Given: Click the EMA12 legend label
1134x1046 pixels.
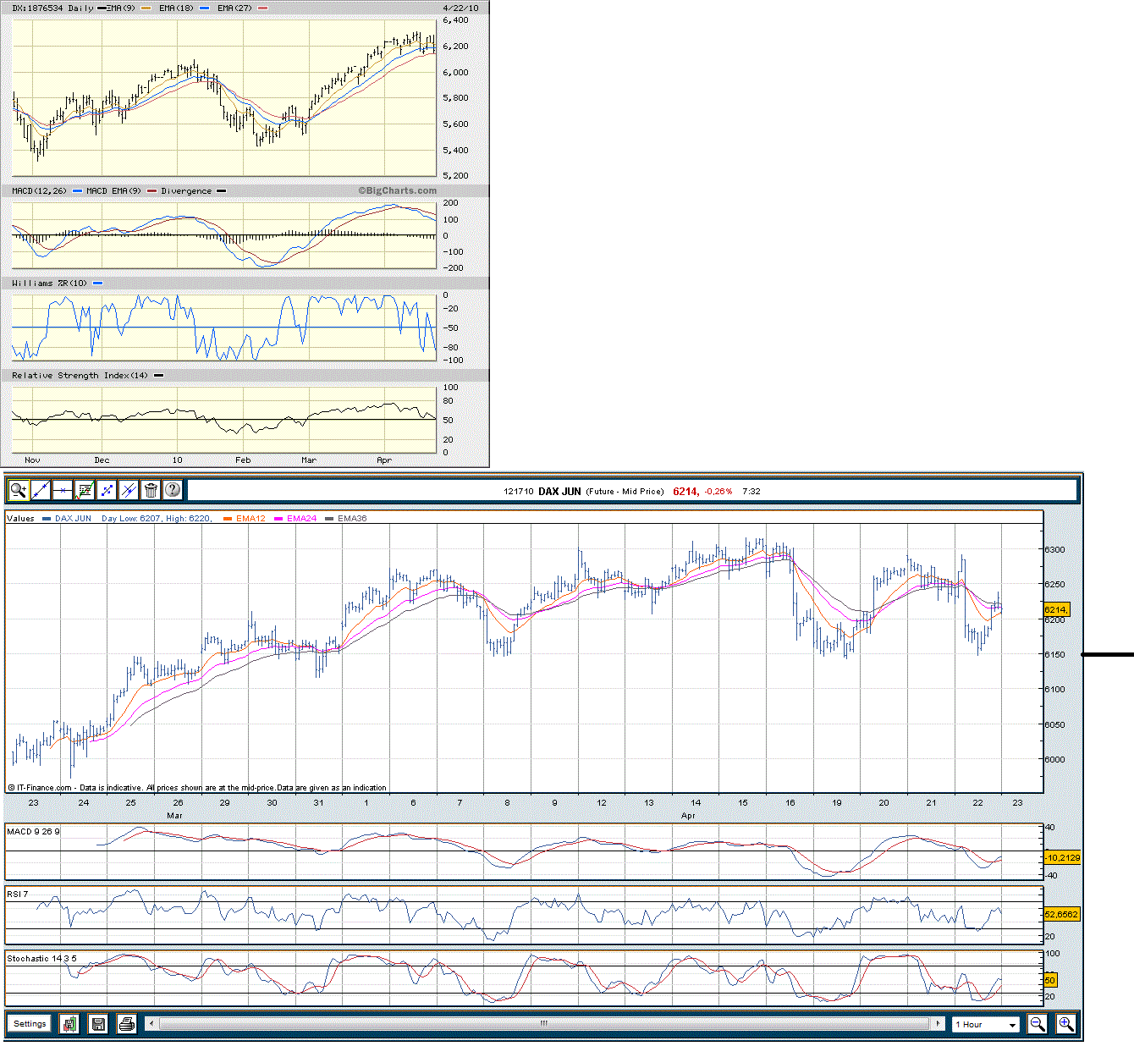Looking at the screenshot, I should click(x=250, y=519).
